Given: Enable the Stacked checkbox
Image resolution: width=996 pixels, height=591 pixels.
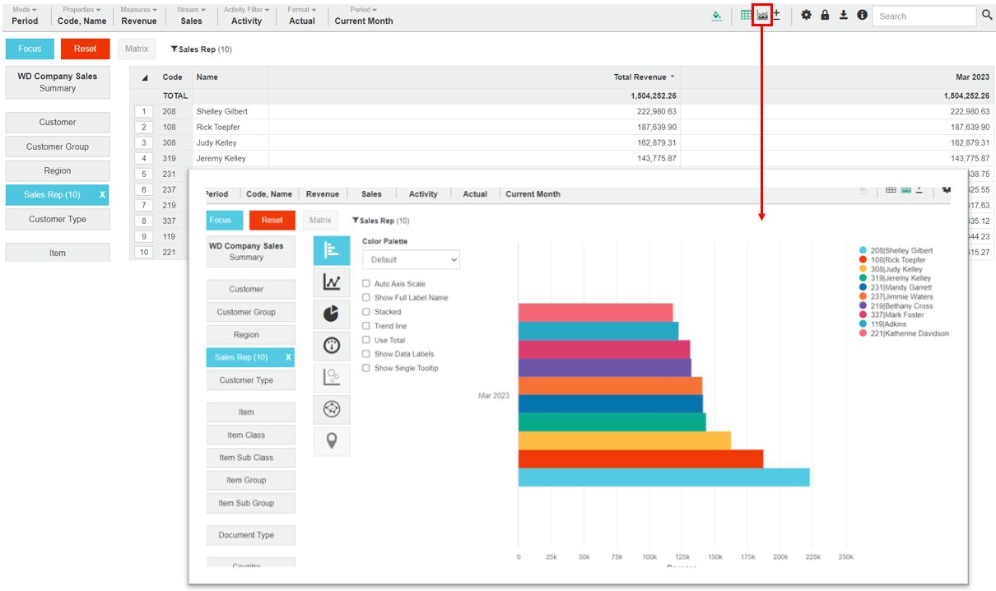Looking at the screenshot, I should 366,312.
